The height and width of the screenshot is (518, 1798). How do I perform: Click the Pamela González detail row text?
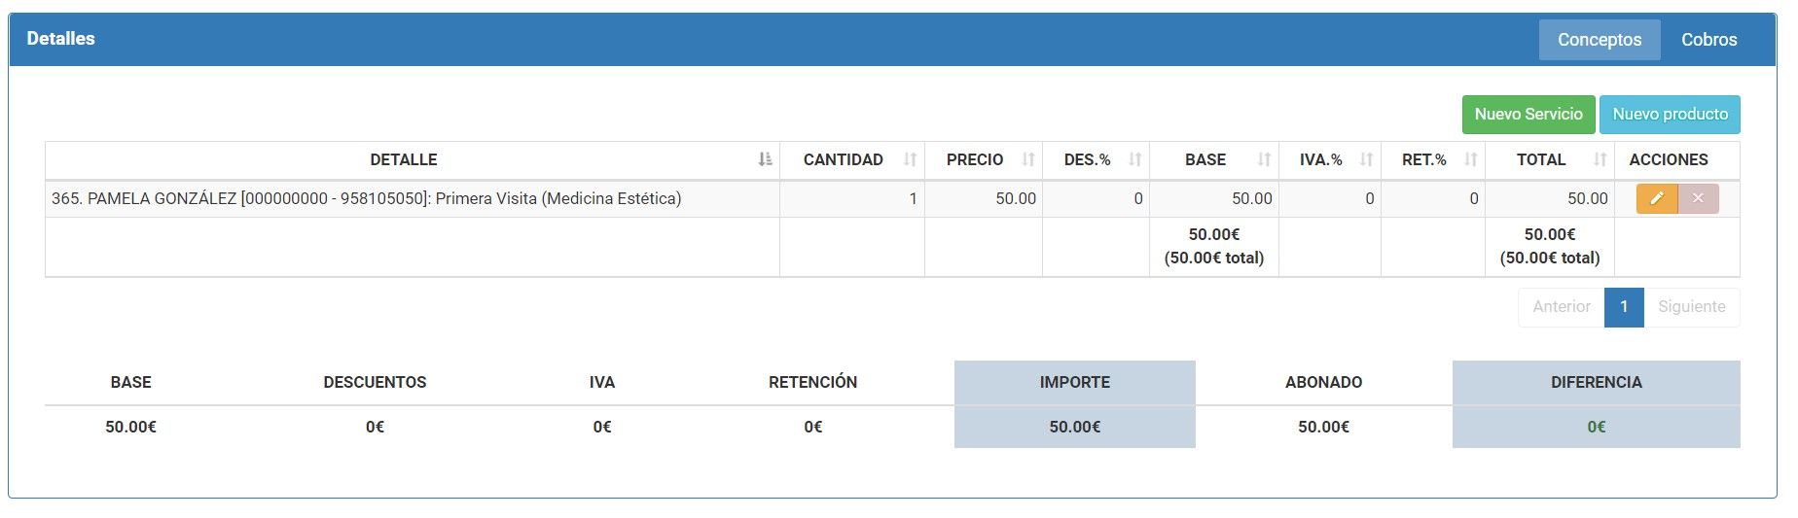[367, 198]
